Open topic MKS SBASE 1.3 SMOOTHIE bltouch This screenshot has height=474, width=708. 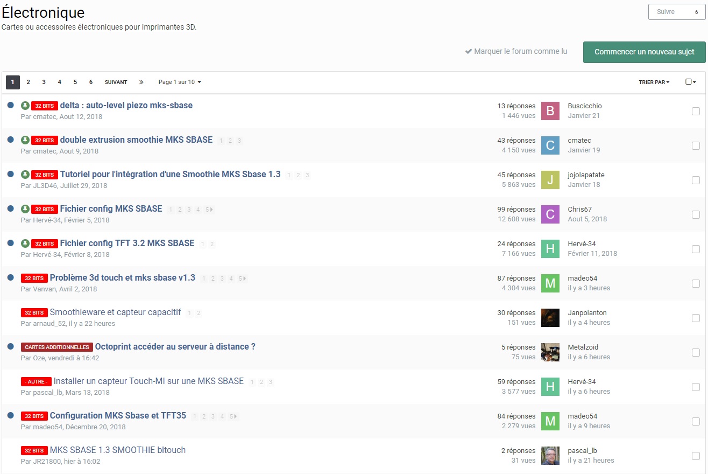(x=118, y=450)
